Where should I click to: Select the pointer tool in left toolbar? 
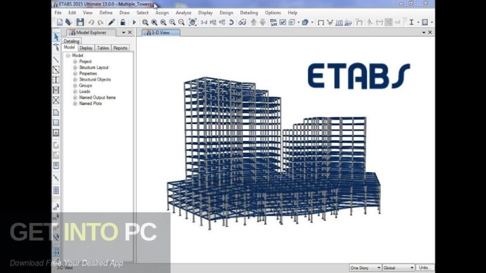pyautogui.click(x=56, y=37)
